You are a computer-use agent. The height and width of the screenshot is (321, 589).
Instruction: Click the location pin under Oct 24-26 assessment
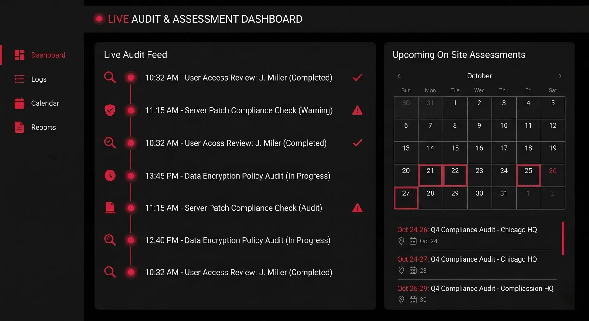401,241
